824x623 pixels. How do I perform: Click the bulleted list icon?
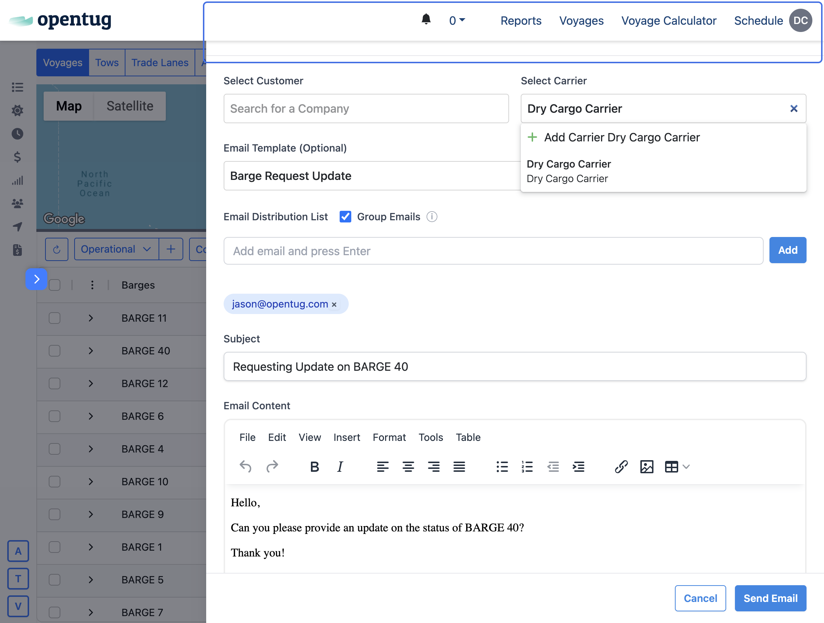coord(502,467)
